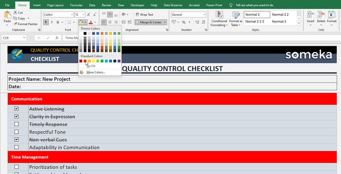This screenshot has height=174, width=341.
Task: Click the Insert Function fx icon
Action: click(57, 38)
